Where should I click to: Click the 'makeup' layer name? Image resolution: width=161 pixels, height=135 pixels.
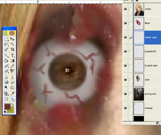pyautogui.click(x=149, y=108)
